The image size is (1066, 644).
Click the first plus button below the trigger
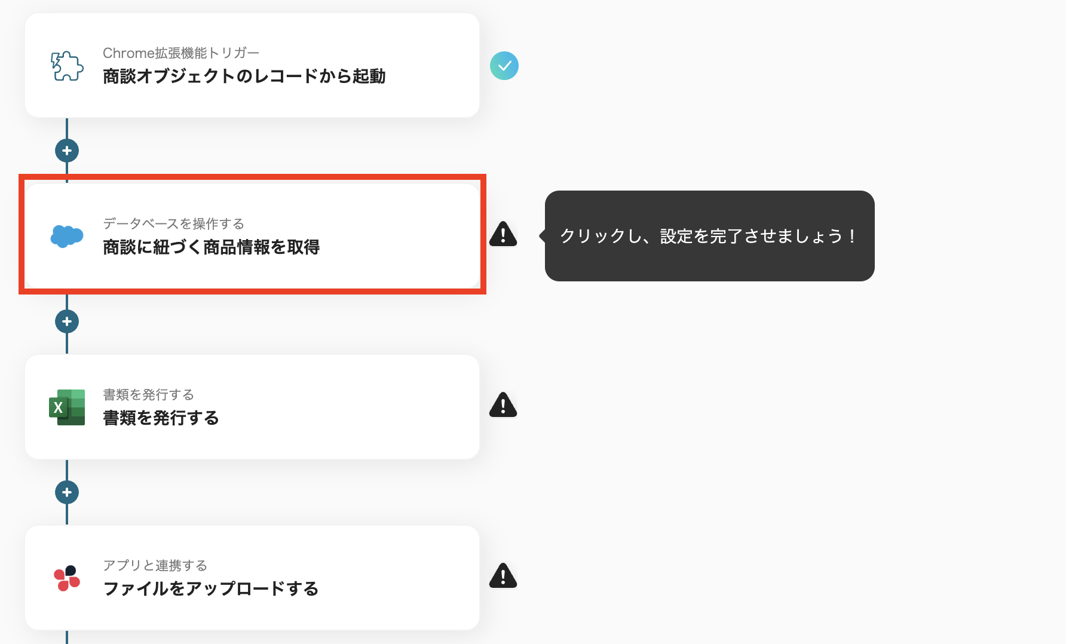67,151
